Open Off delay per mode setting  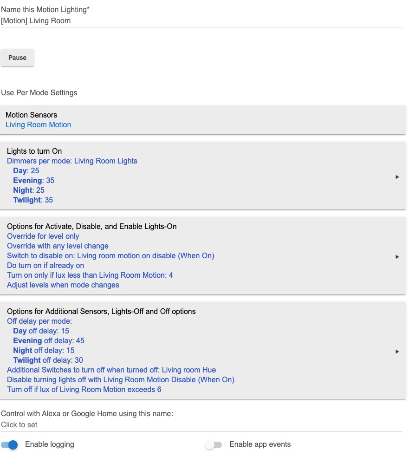pos(39,321)
